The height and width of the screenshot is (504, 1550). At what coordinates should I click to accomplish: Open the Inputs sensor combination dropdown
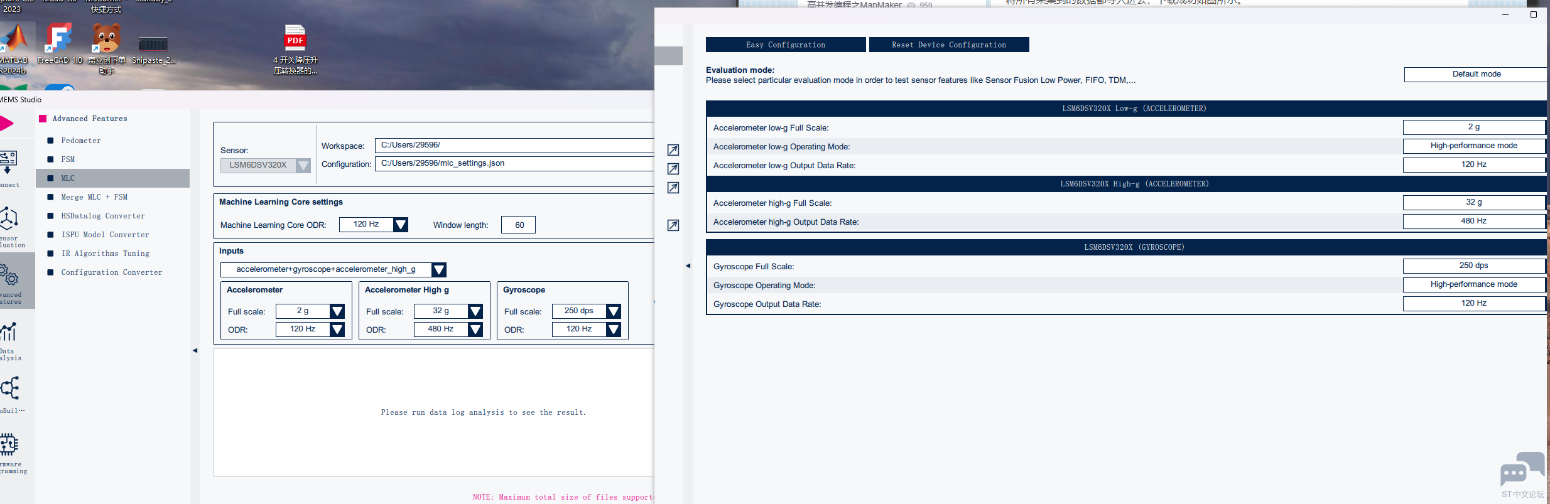tap(439, 270)
